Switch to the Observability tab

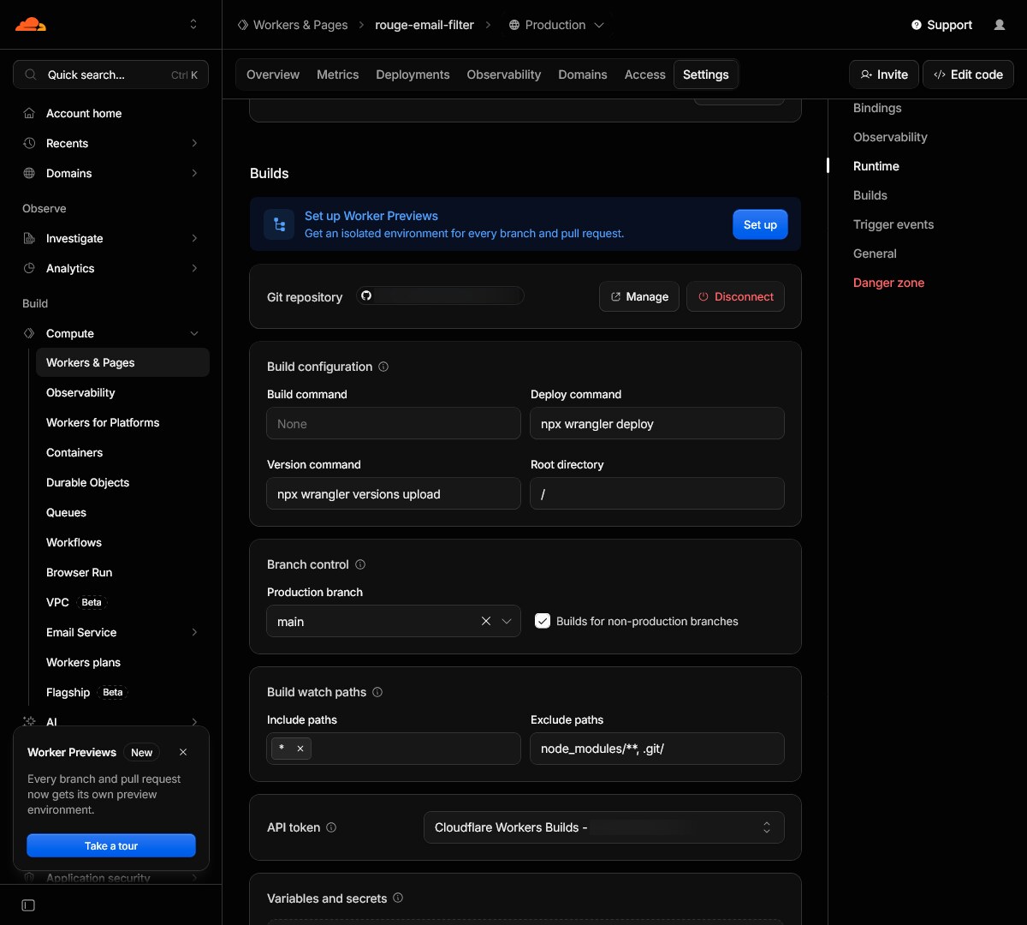coord(504,75)
